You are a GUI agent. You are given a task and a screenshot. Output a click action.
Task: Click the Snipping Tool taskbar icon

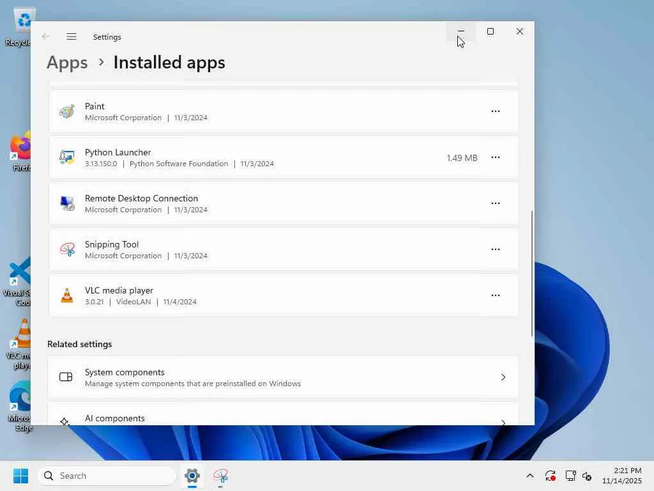pyautogui.click(x=220, y=476)
